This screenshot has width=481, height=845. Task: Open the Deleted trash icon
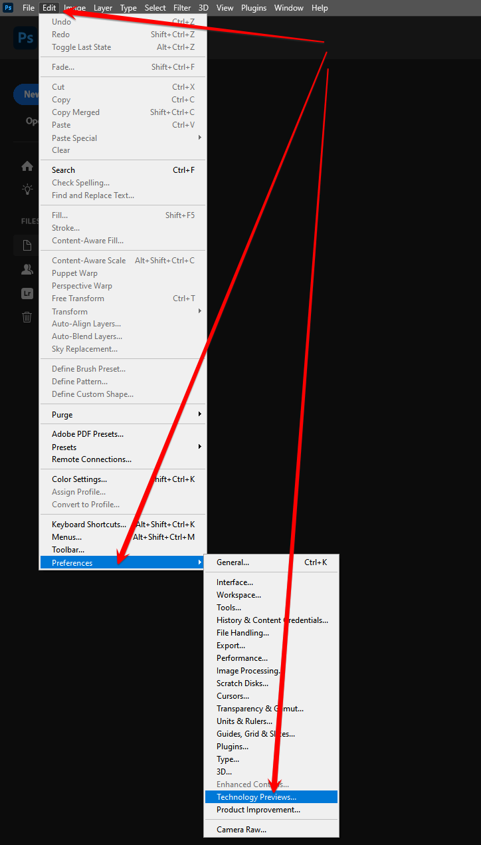point(27,317)
